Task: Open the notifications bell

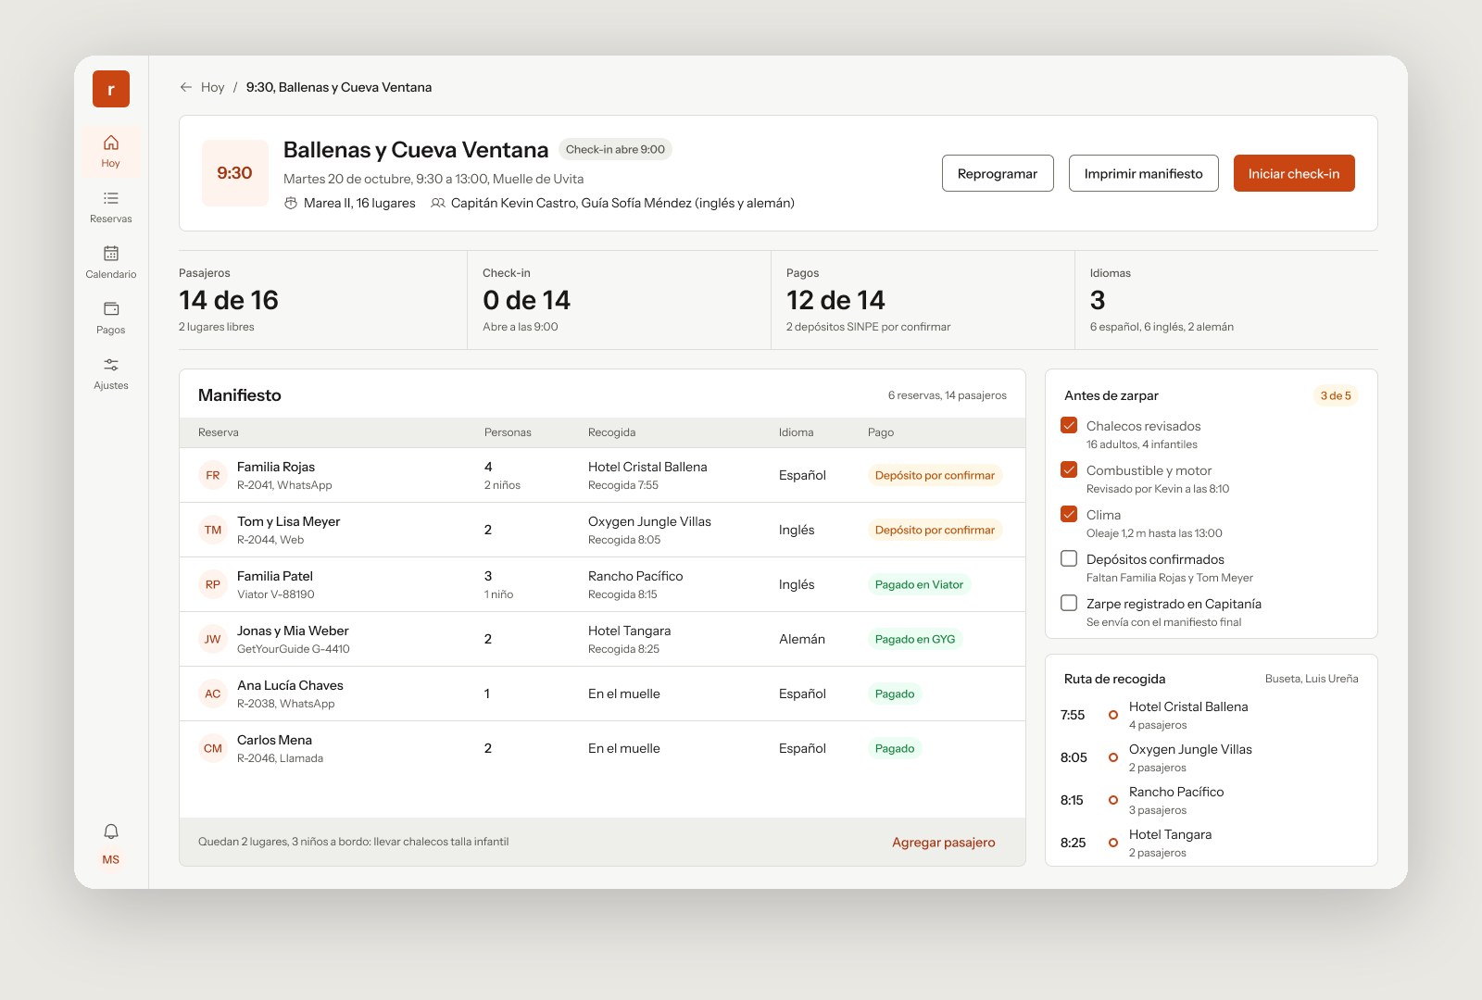Action: (x=111, y=831)
